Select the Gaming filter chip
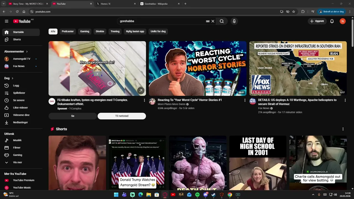Screen dimensions: 354x199 [x=85, y=31]
